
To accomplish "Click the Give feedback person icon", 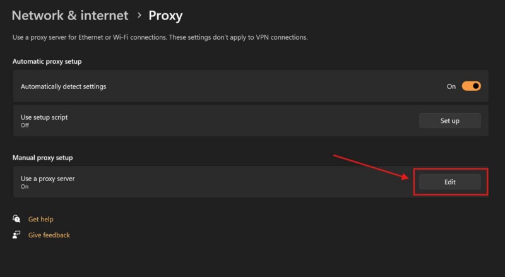I will (x=16, y=235).
